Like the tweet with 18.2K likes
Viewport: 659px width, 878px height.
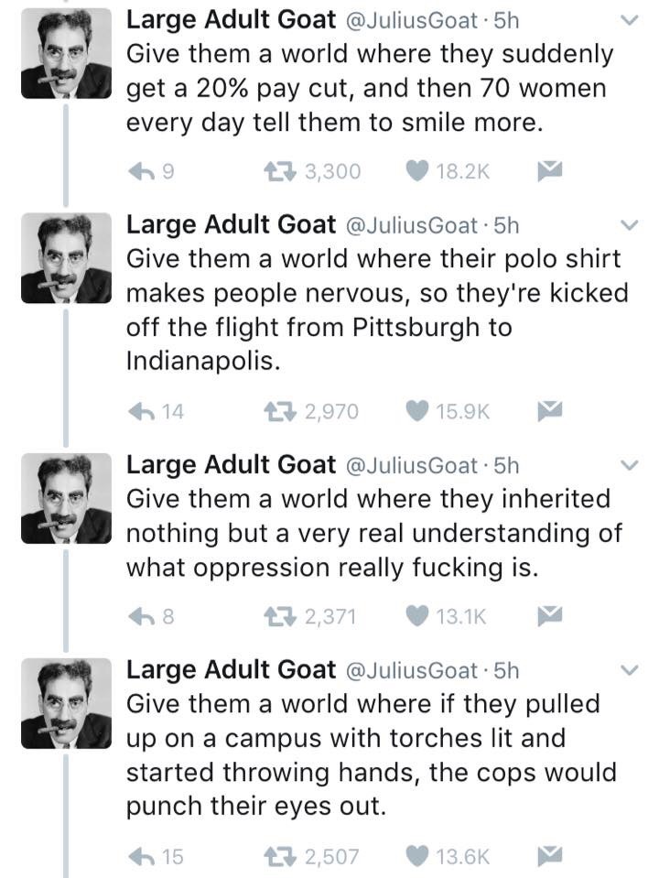(418, 171)
